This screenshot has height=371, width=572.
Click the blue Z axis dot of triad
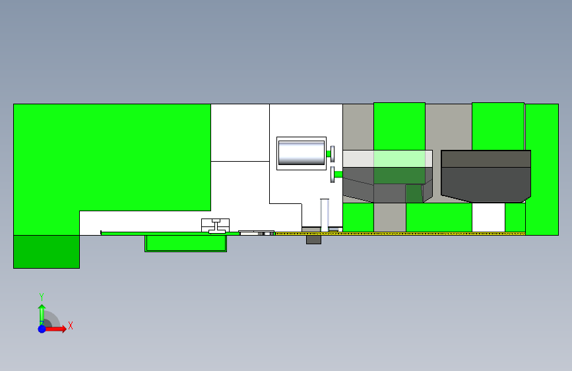pos(42,329)
